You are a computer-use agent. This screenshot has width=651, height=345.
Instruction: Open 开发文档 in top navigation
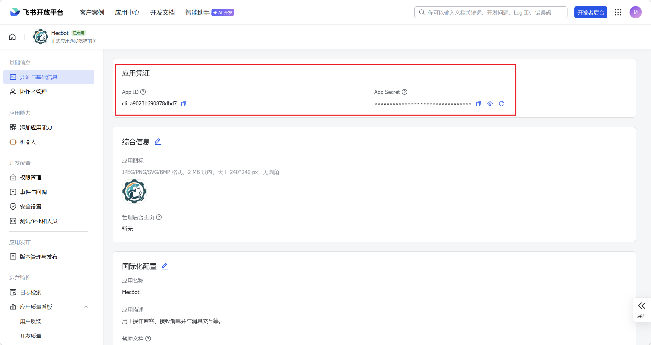(162, 13)
